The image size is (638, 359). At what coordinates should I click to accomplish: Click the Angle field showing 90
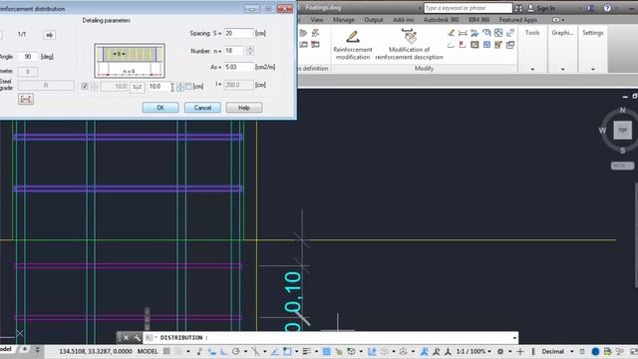pos(28,57)
